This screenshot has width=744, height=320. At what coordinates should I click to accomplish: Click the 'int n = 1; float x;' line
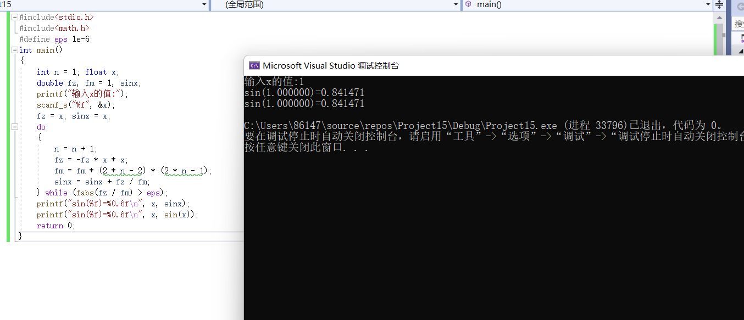[78, 72]
